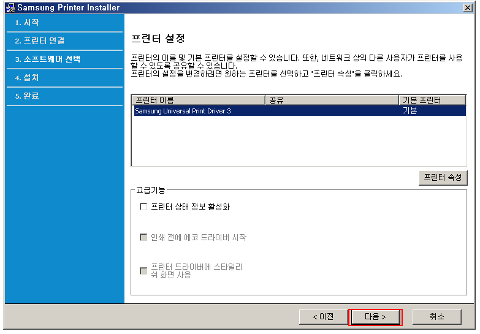The width and height of the screenshot is (480, 334).
Task: Cancel installation with 취소 button
Action: point(436,317)
